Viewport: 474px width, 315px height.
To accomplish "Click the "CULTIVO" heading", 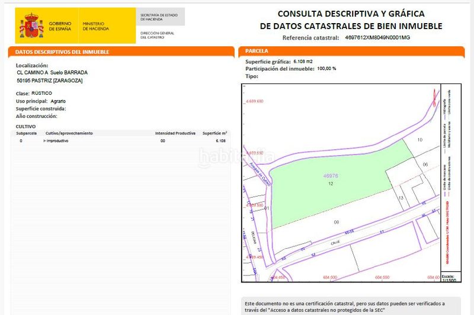I will point(25,127).
